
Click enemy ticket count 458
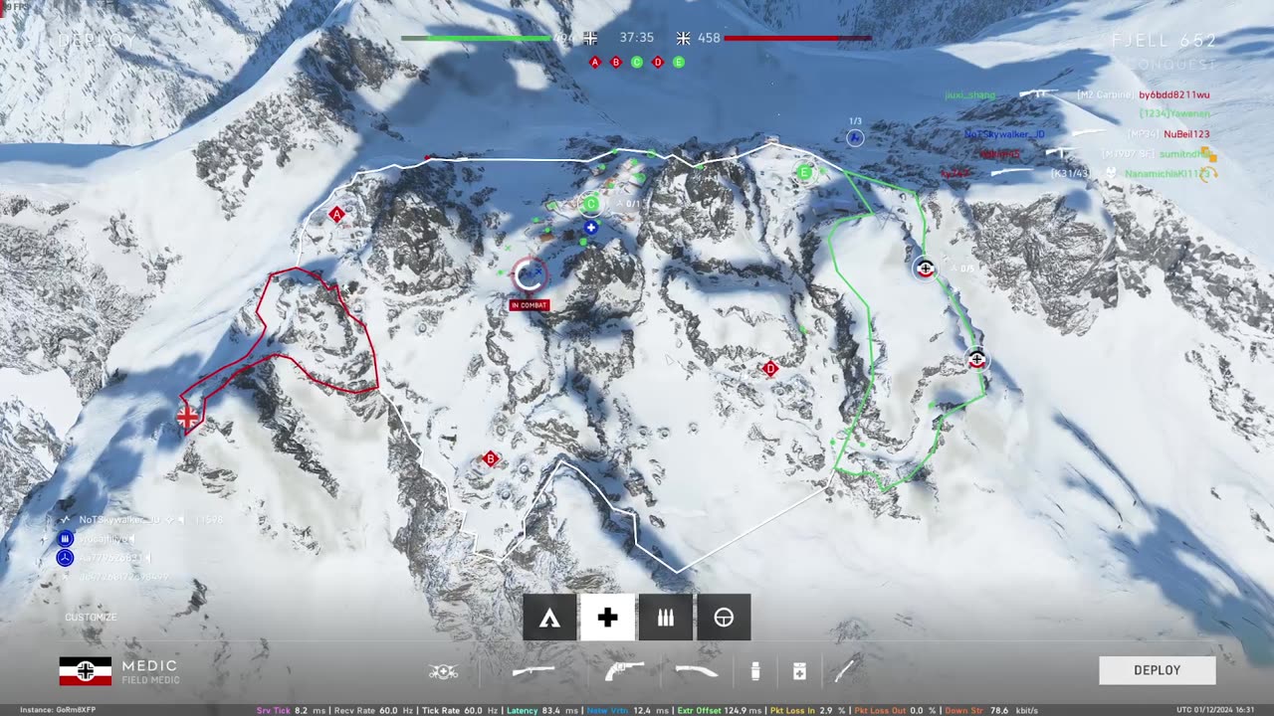tap(709, 38)
